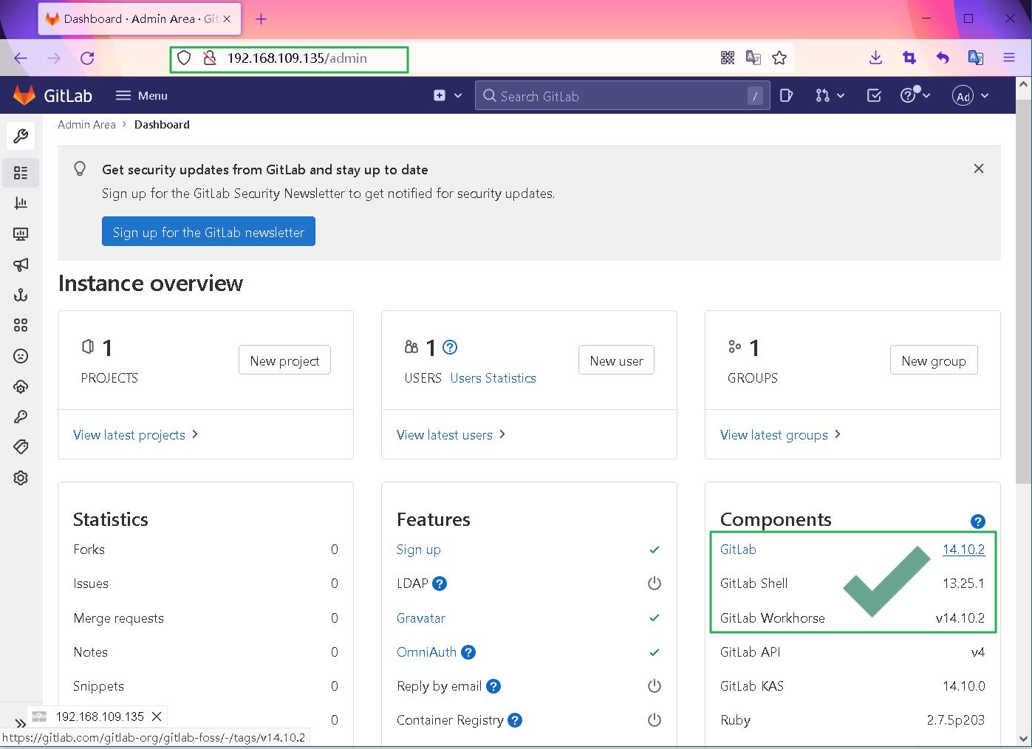Select the Overview sidebar icon

[x=21, y=173]
